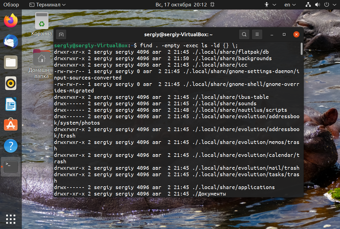The image size is (340, 229).
Task: Click the new tab icon in terminal header
Action: [x=61, y=34]
